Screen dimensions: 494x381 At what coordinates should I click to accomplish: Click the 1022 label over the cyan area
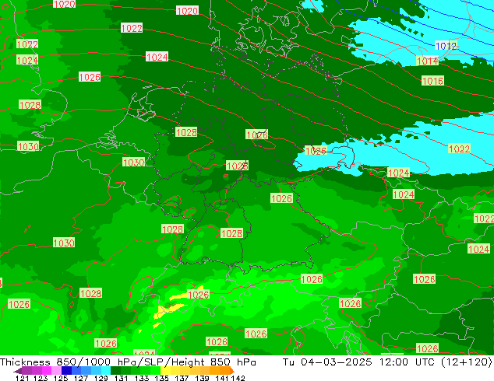point(459,149)
